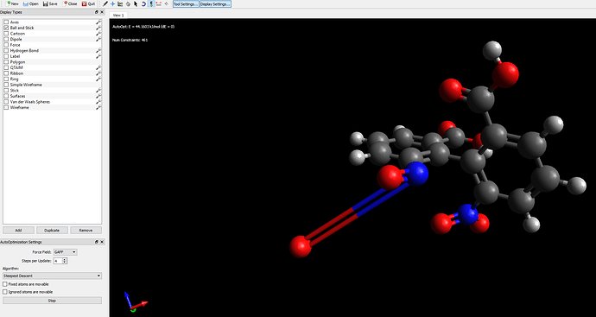This screenshot has width=596, height=317.
Task: Click the Stop optimization button
Action: pyautogui.click(x=52, y=301)
